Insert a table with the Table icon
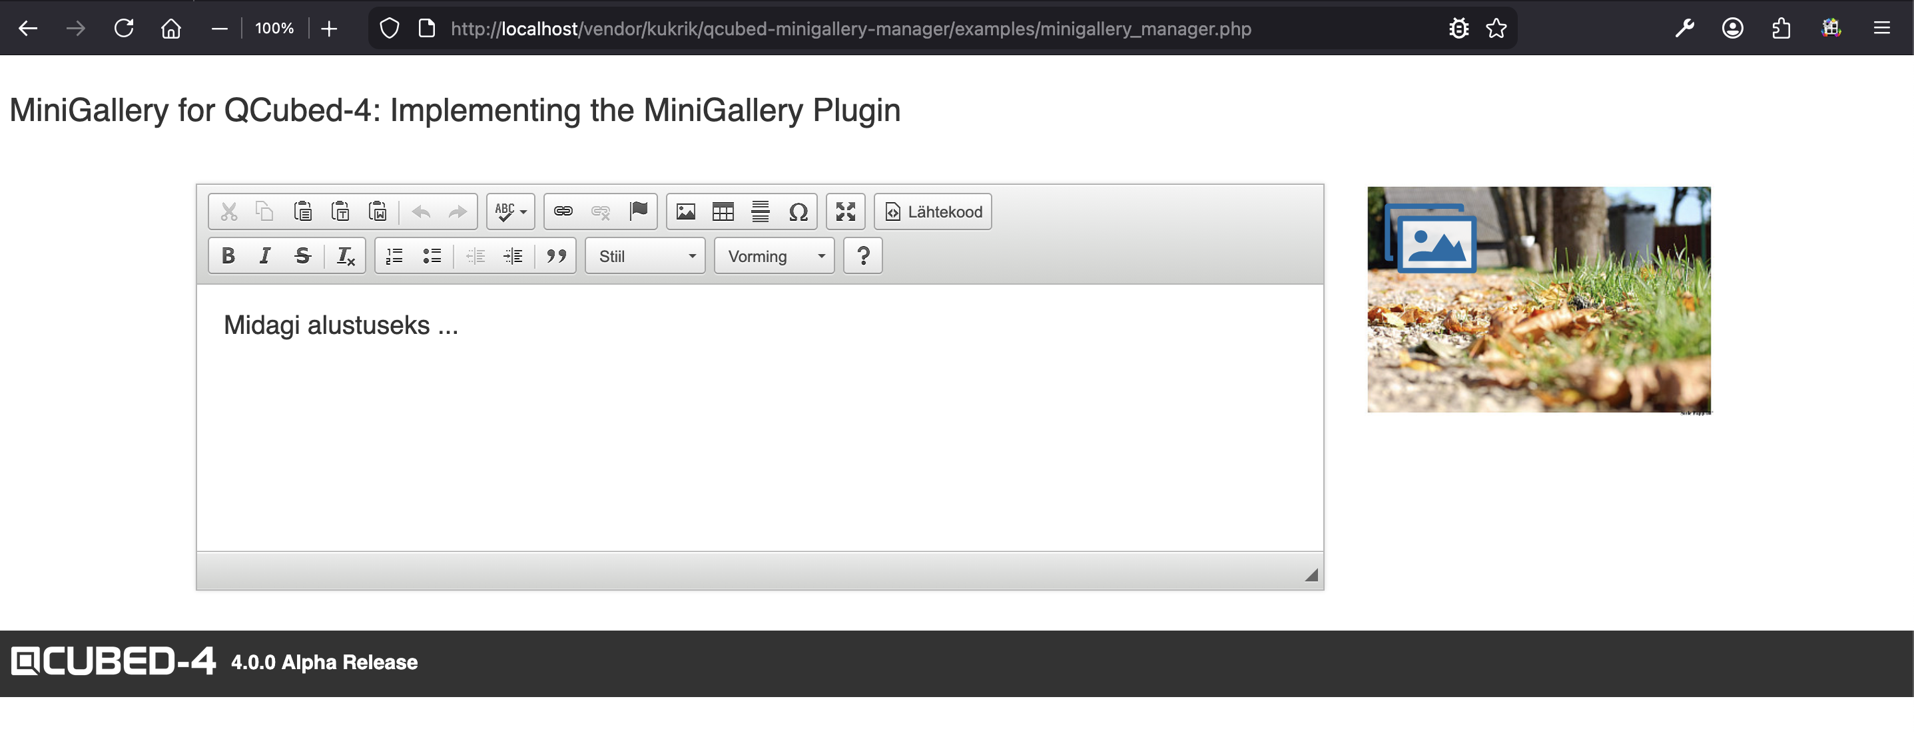This screenshot has height=733, width=1914. pyautogui.click(x=722, y=211)
